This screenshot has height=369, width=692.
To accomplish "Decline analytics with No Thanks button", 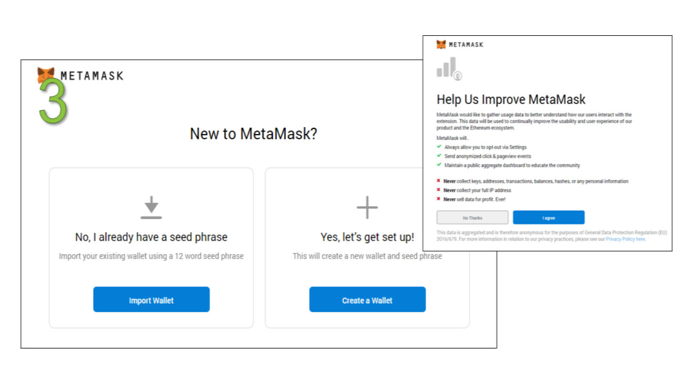I will tap(472, 218).
